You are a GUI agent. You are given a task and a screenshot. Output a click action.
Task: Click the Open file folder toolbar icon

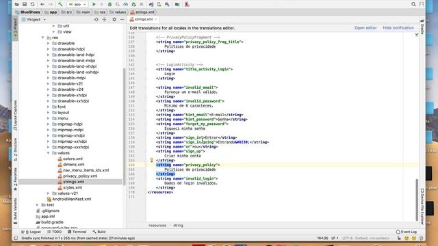point(16,4)
